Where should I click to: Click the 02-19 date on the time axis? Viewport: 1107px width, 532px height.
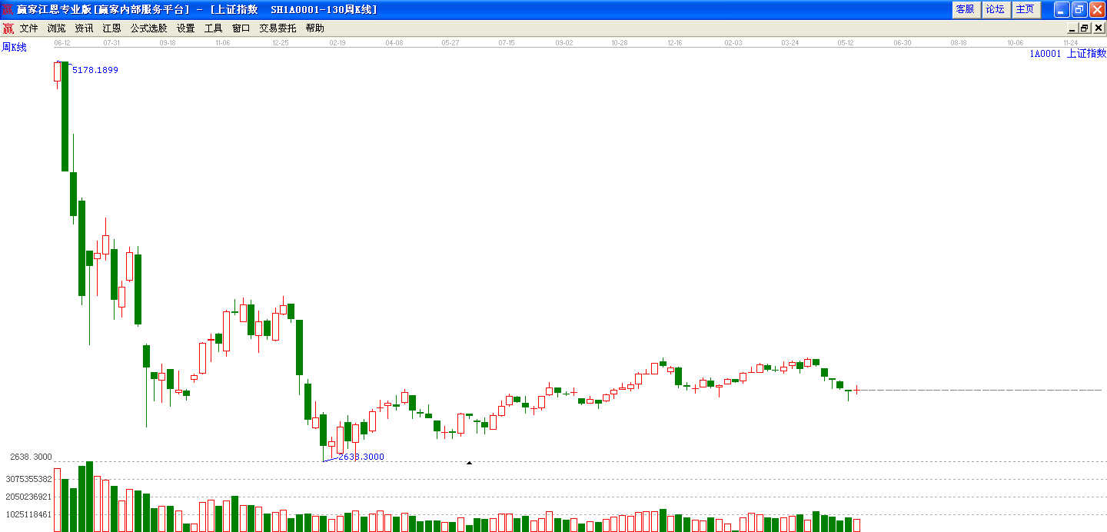point(337,43)
